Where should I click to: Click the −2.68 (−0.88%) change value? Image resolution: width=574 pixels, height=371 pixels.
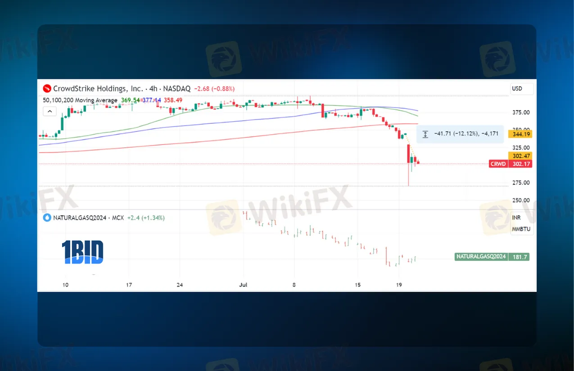(214, 89)
